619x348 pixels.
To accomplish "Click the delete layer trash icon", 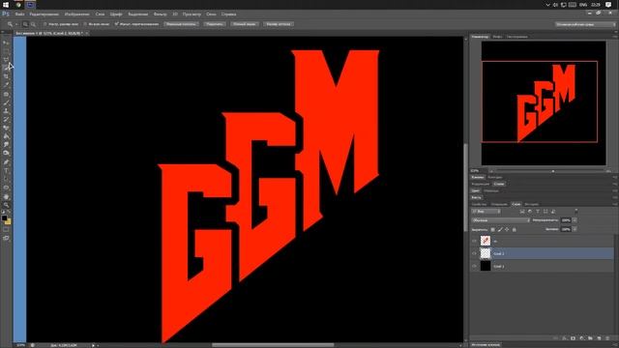I will click(607, 338).
